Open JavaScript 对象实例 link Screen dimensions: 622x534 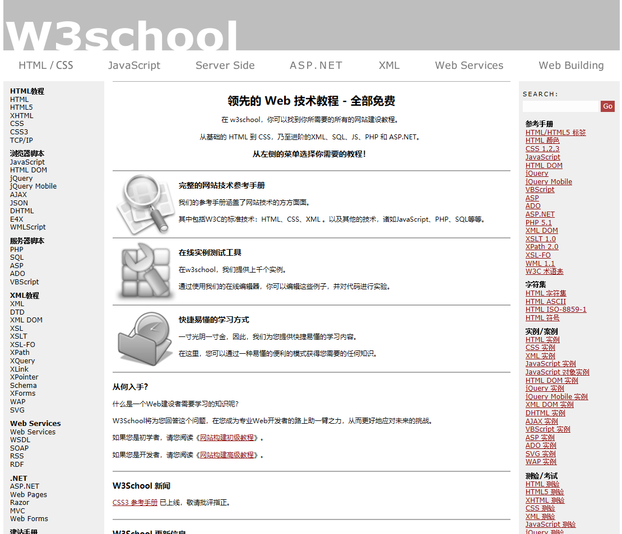coord(557,372)
